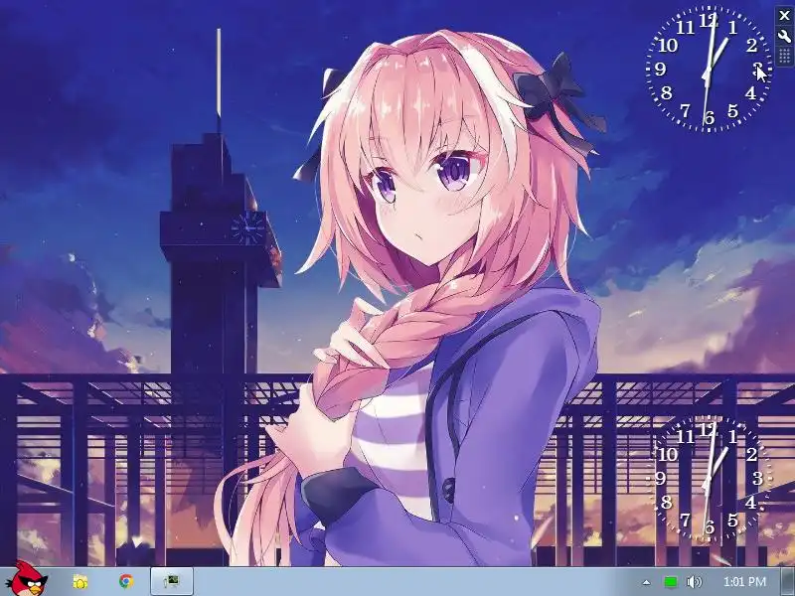This screenshot has width=795, height=596.
Task: Open the Angry Birds Start button
Action: pyautogui.click(x=29, y=580)
